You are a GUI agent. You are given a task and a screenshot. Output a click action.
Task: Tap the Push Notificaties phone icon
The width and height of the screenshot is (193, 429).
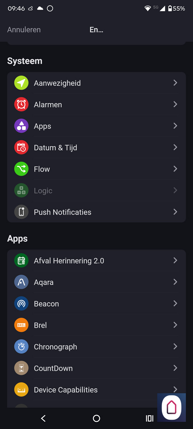(21, 212)
